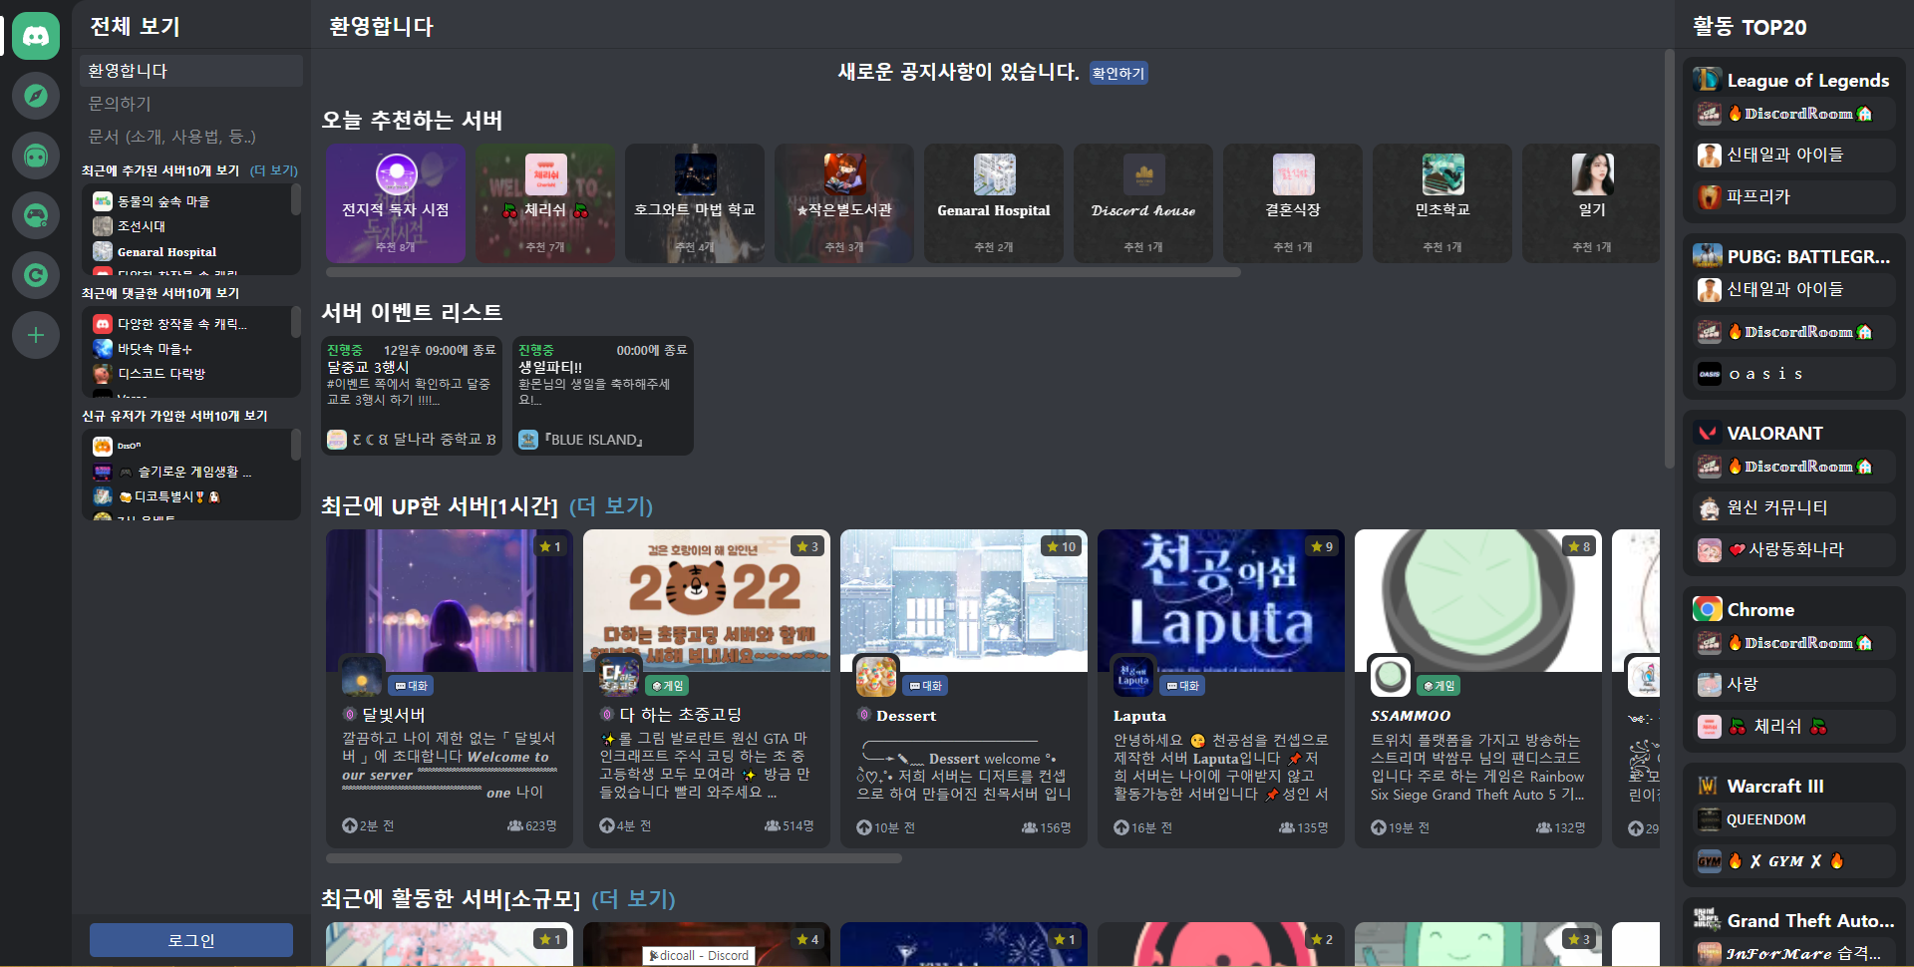Viewport: 1914px width, 967px height.
Task: Click 다 하는 초중고딩 server avatar icon
Action: click(619, 677)
